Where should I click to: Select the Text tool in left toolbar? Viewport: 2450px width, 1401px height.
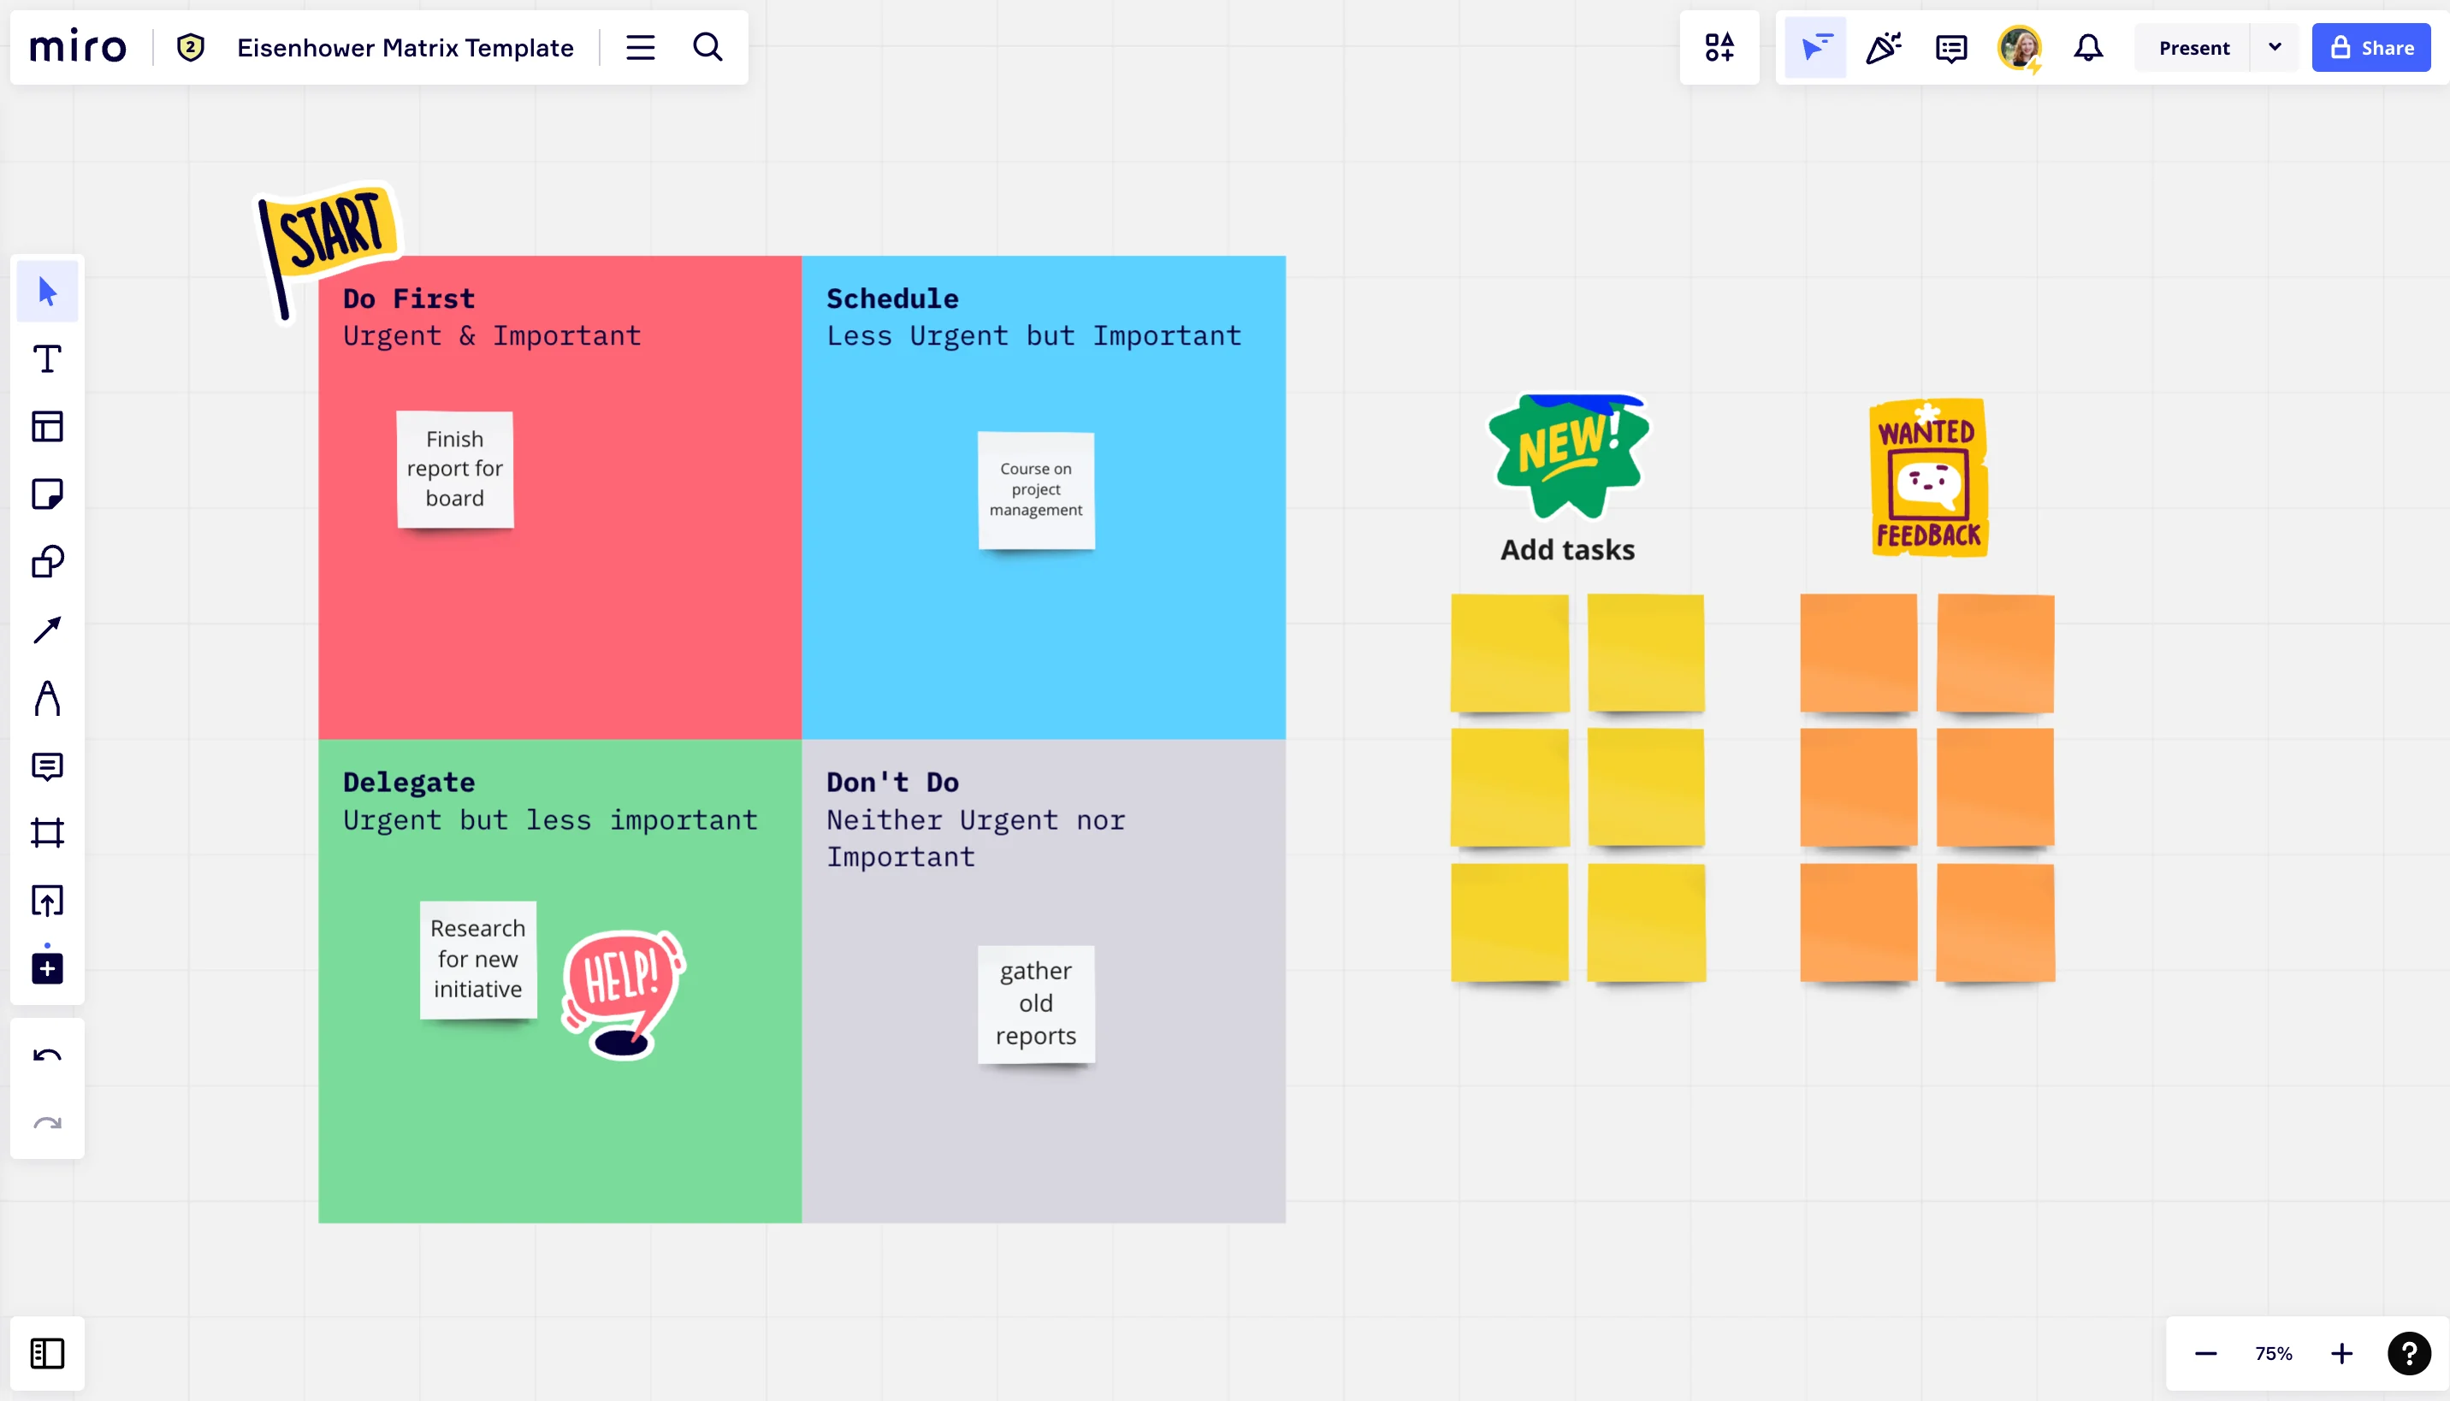point(47,359)
